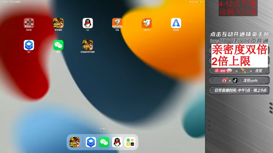Click the 房管 label in overlay
This screenshot has width=273, height=153.
259,71
